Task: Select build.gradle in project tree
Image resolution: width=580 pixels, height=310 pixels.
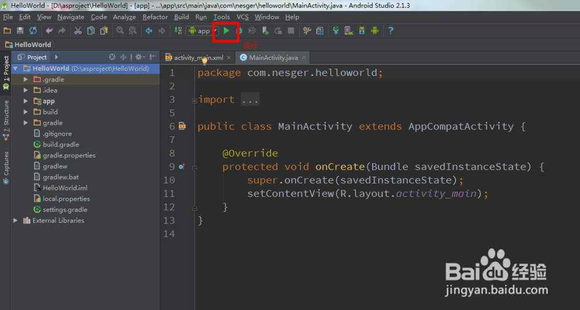Action: point(56,144)
